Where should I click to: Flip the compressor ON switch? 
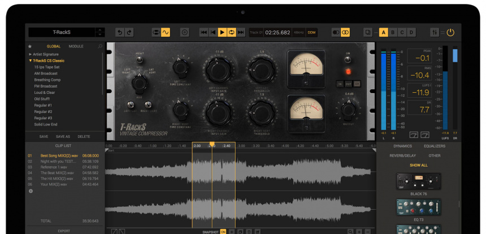pyautogui.click(x=348, y=60)
